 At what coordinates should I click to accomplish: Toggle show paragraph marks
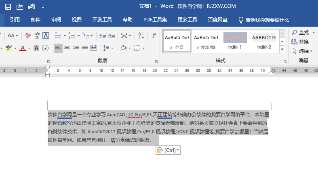tap(154, 36)
